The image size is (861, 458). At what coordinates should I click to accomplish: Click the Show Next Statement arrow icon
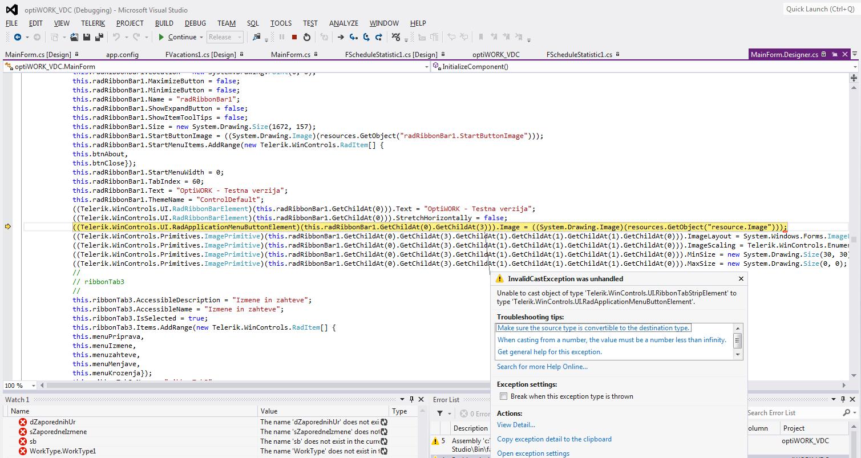coord(341,37)
